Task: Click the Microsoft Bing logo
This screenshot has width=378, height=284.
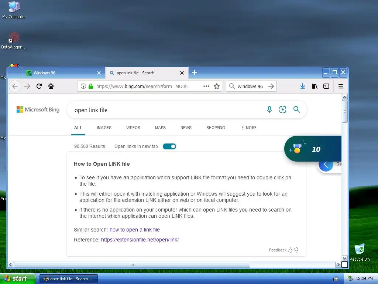Action: point(38,109)
